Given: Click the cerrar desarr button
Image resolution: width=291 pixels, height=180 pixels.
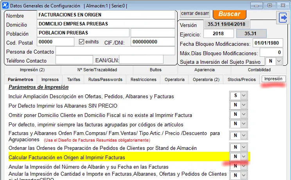Looking at the screenshot, I should [195, 13].
